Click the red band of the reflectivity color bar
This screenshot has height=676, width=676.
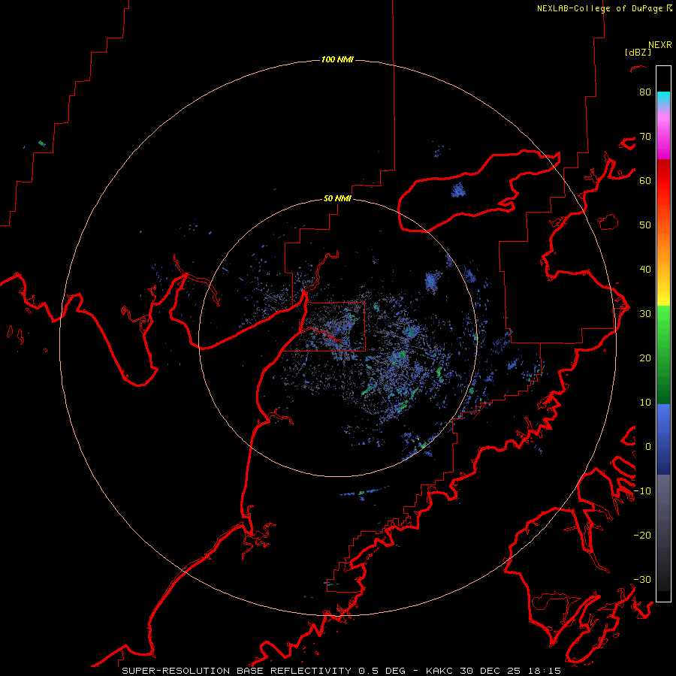(x=663, y=181)
